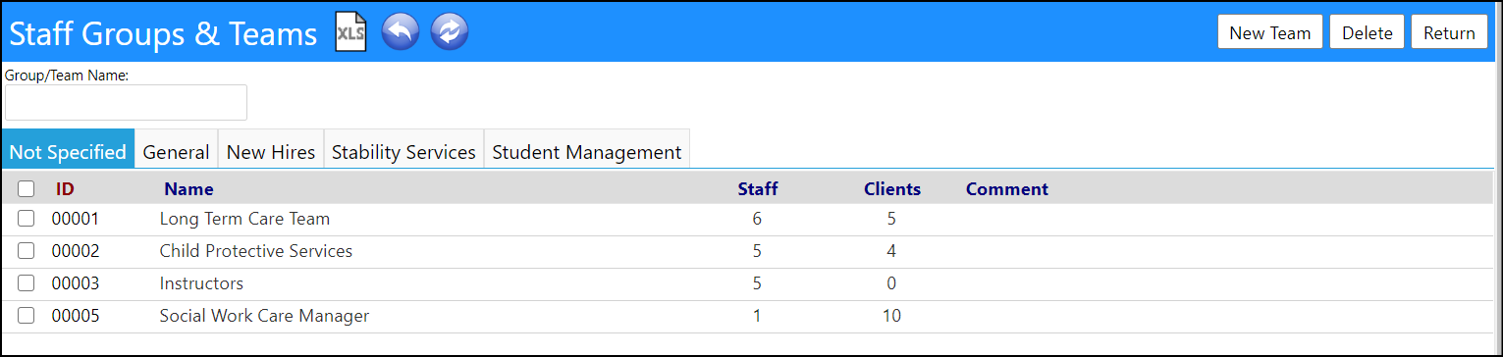Click the ID 00005 cell
This screenshot has height=357, width=1503.
76,316
